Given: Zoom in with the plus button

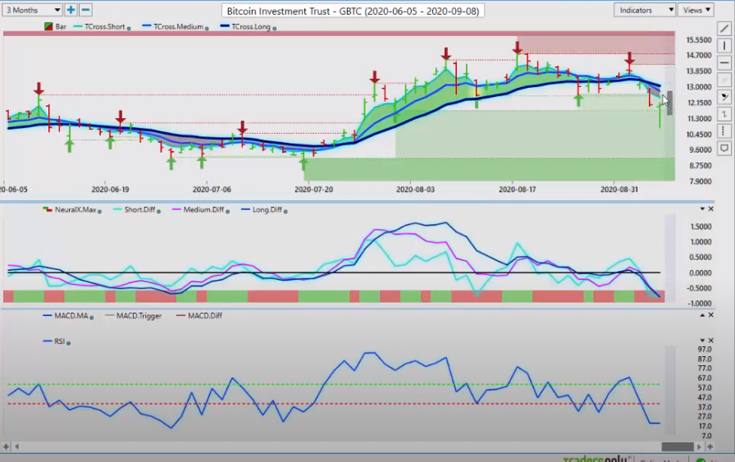Looking at the screenshot, I should pos(71,10).
